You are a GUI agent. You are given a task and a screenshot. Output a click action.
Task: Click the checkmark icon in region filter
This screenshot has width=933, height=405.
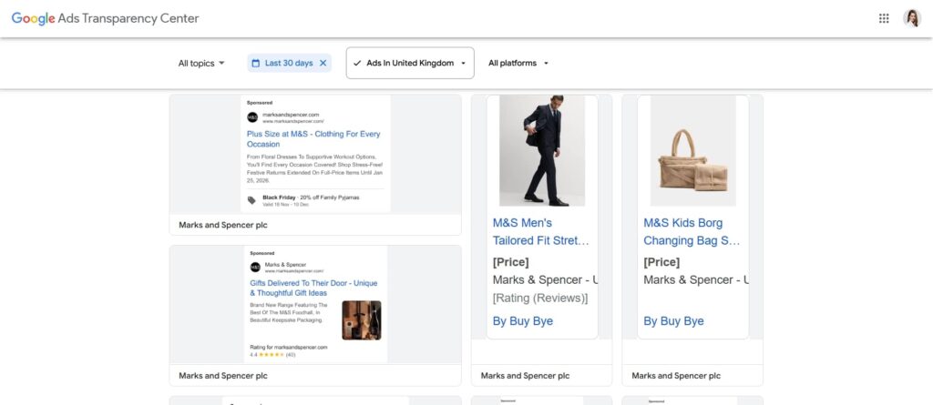coord(357,63)
